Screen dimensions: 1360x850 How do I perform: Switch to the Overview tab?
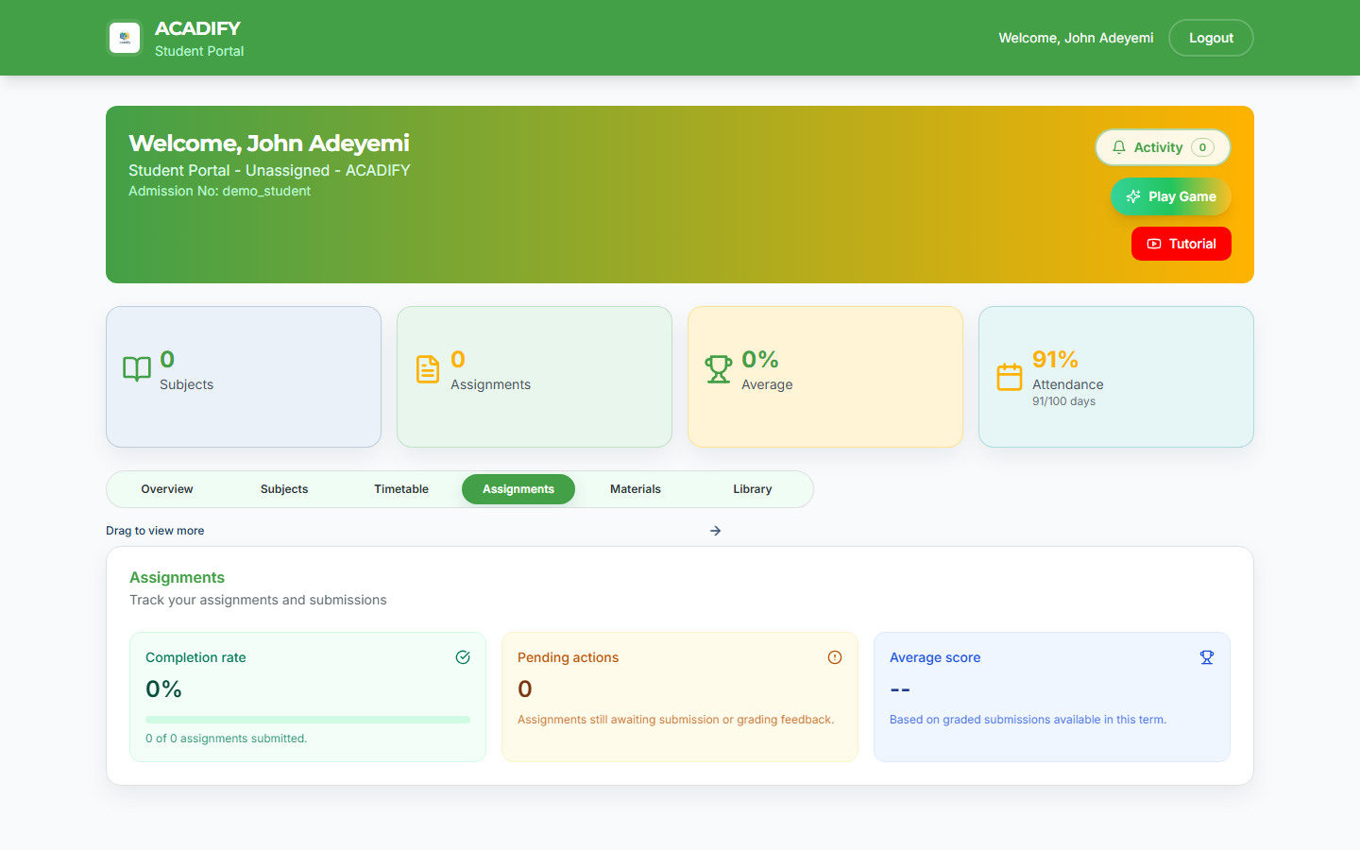(x=166, y=489)
